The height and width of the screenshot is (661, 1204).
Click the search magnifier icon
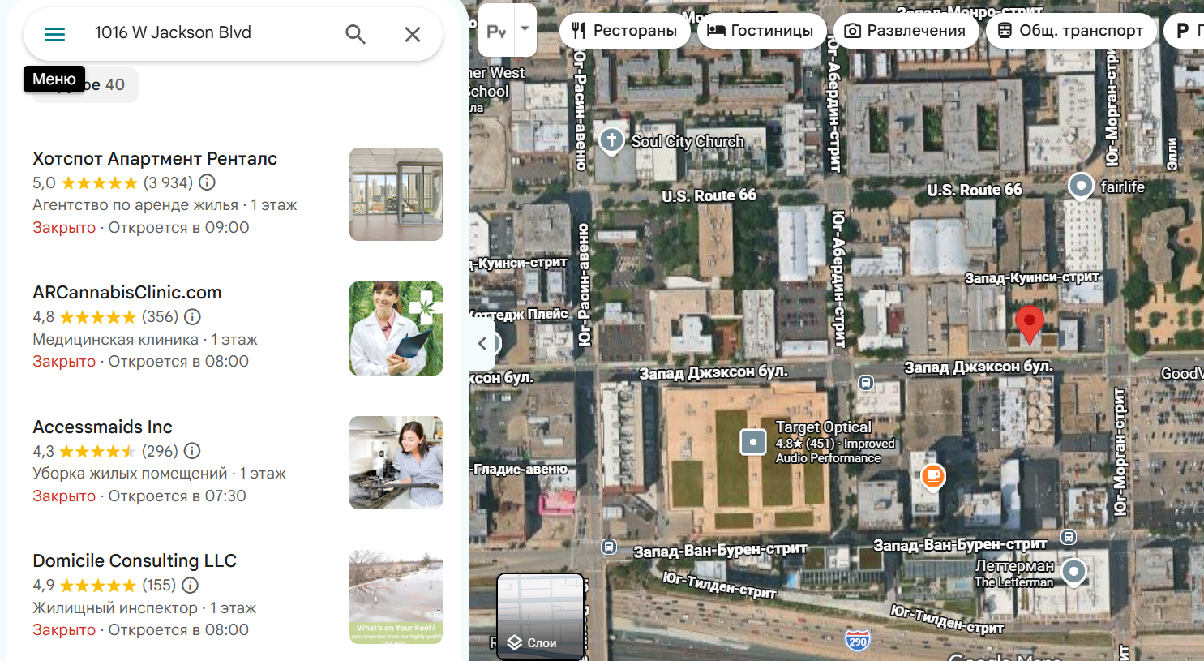pos(355,34)
